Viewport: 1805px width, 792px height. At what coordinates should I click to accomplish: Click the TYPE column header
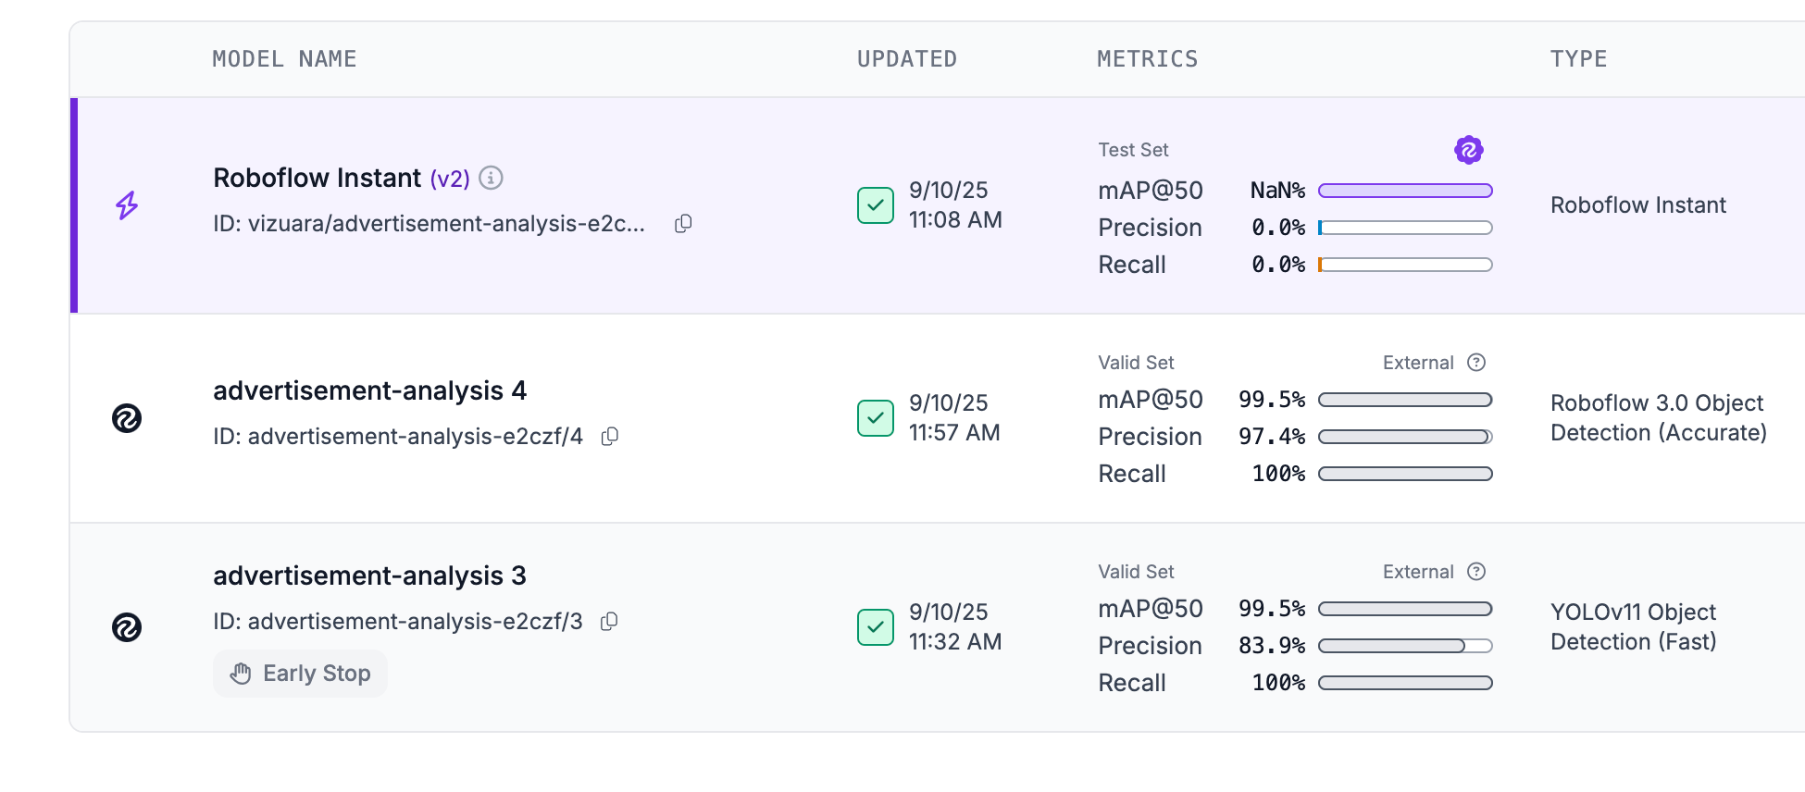point(1579,59)
